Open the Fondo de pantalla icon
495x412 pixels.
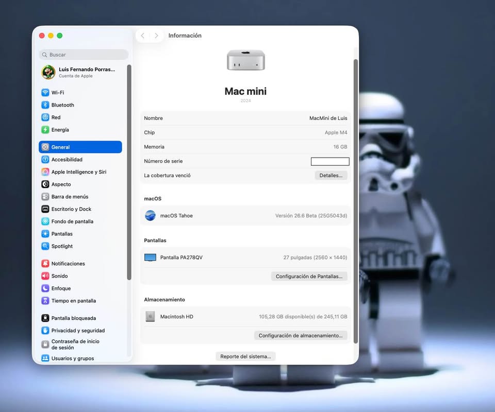click(45, 221)
